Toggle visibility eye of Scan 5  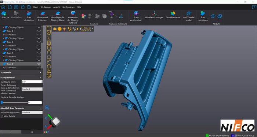pyautogui.click(x=39, y=64)
